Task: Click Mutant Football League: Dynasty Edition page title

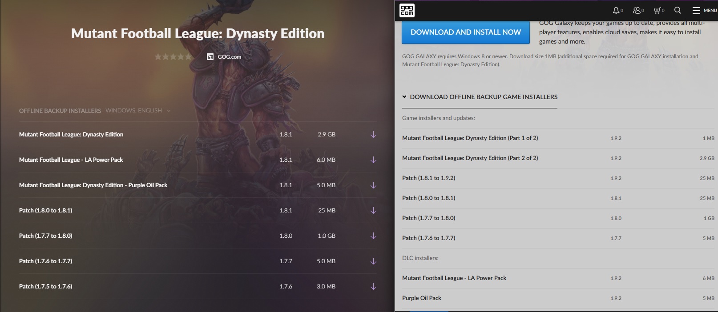Action: (198, 34)
